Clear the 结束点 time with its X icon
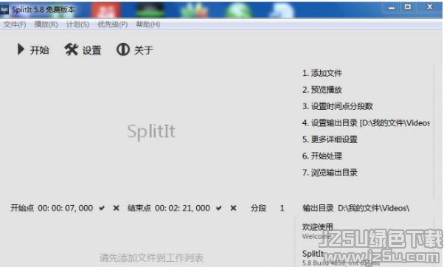Image resolution: width=444 pixels, height=267 pixels. (233, 208)
